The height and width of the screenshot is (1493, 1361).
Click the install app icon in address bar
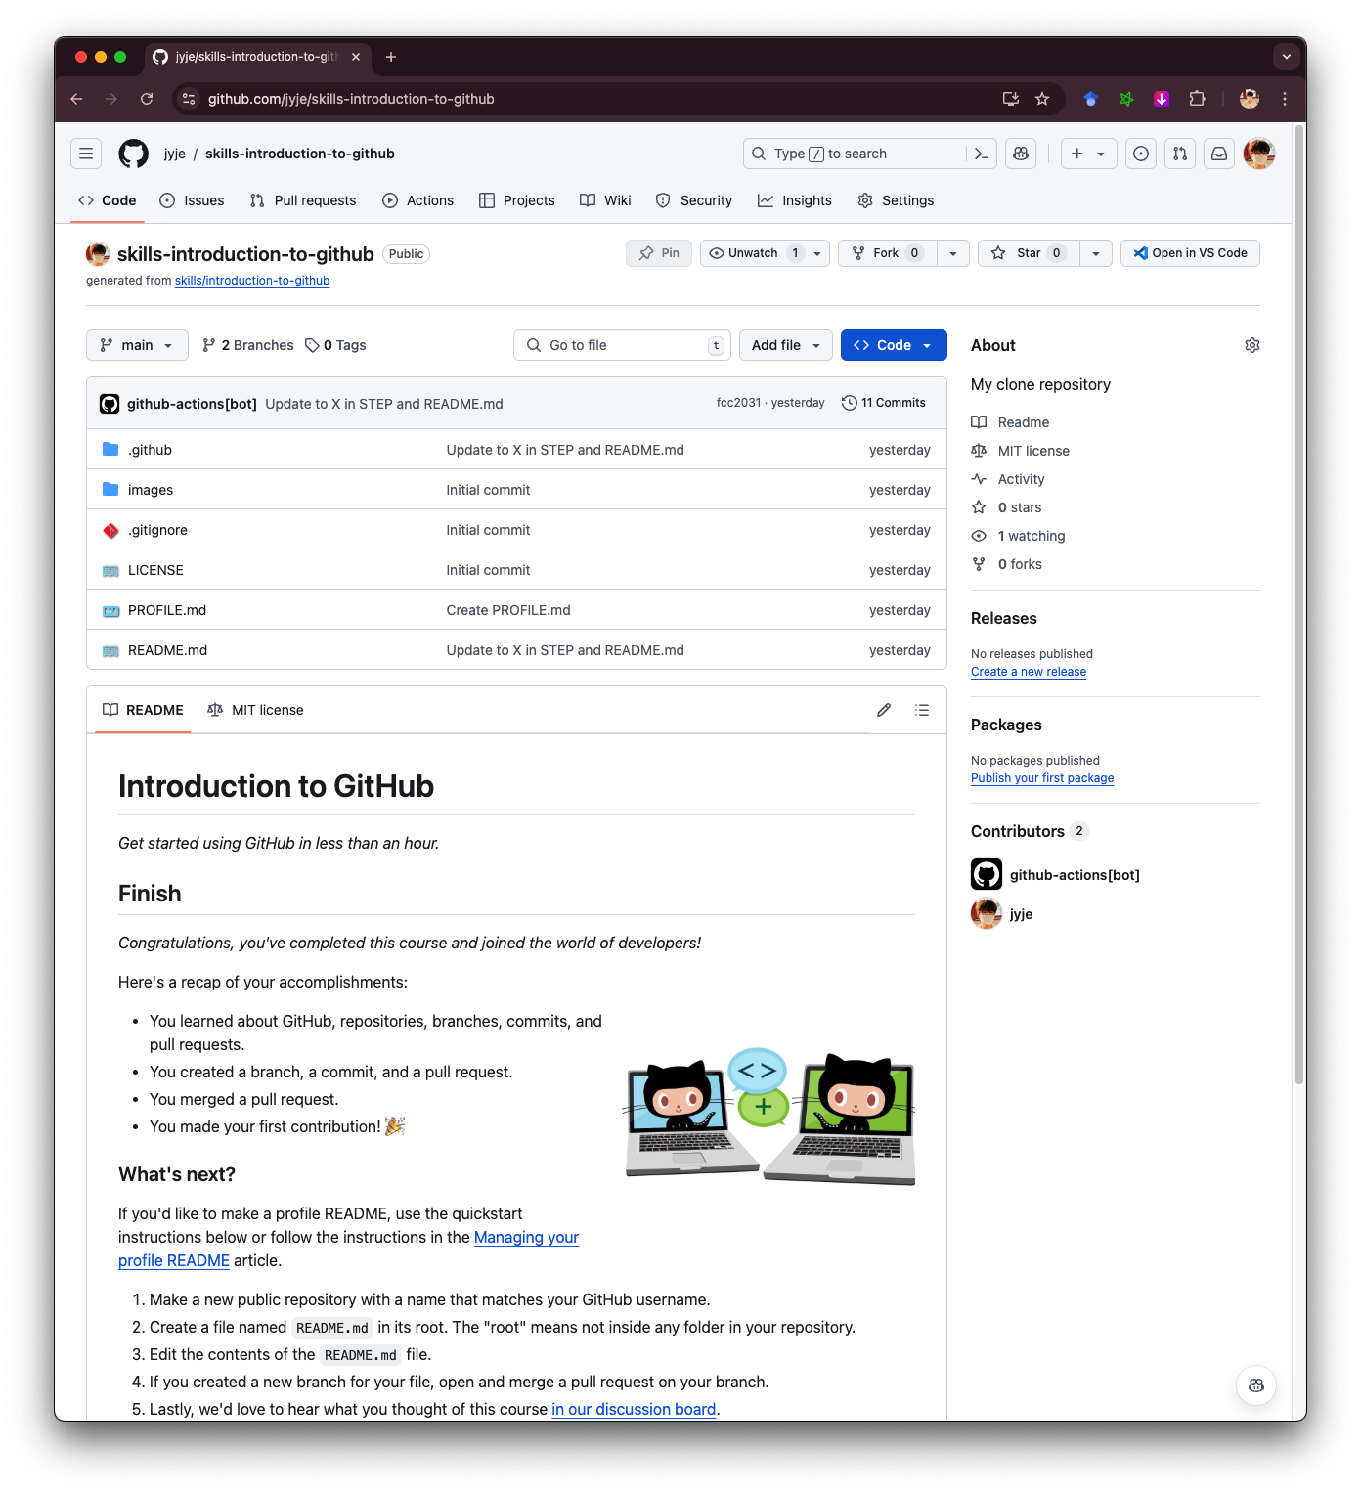point(1011,99)
